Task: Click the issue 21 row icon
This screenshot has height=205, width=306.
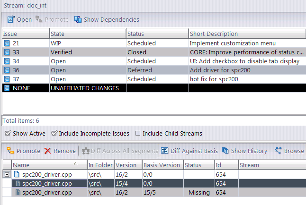Action: coord(7,43)
